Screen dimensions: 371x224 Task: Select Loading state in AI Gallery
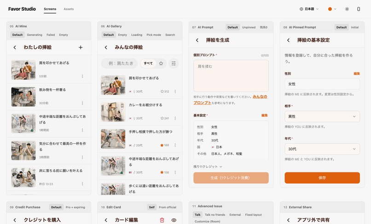click(x=137, y=35)
